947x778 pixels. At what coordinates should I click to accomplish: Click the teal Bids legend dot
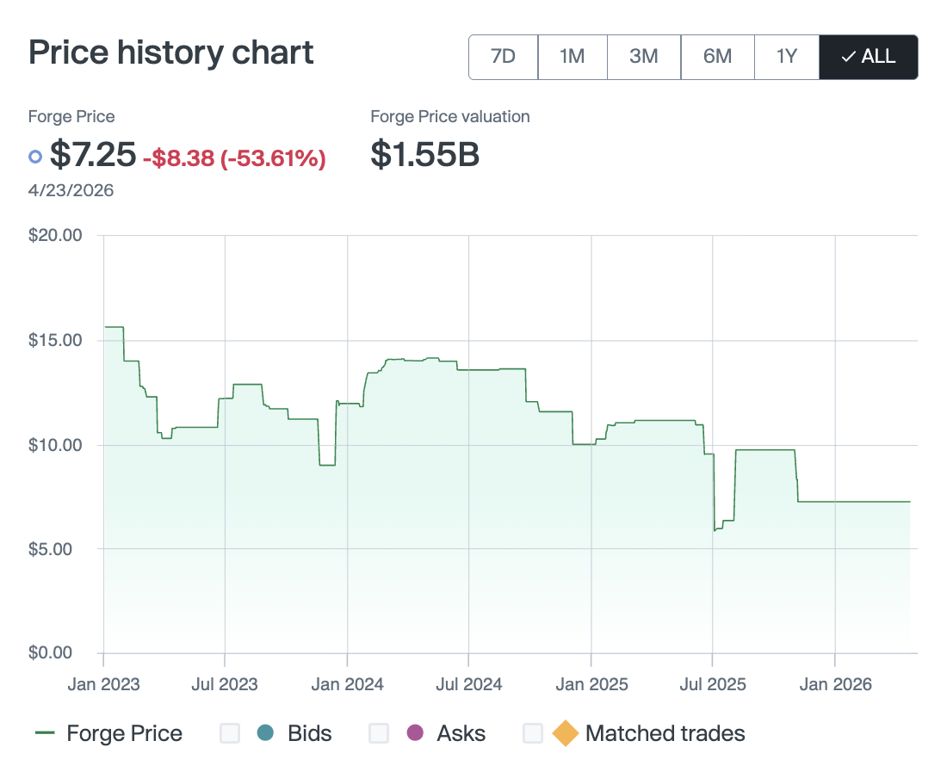click(265, 733)
